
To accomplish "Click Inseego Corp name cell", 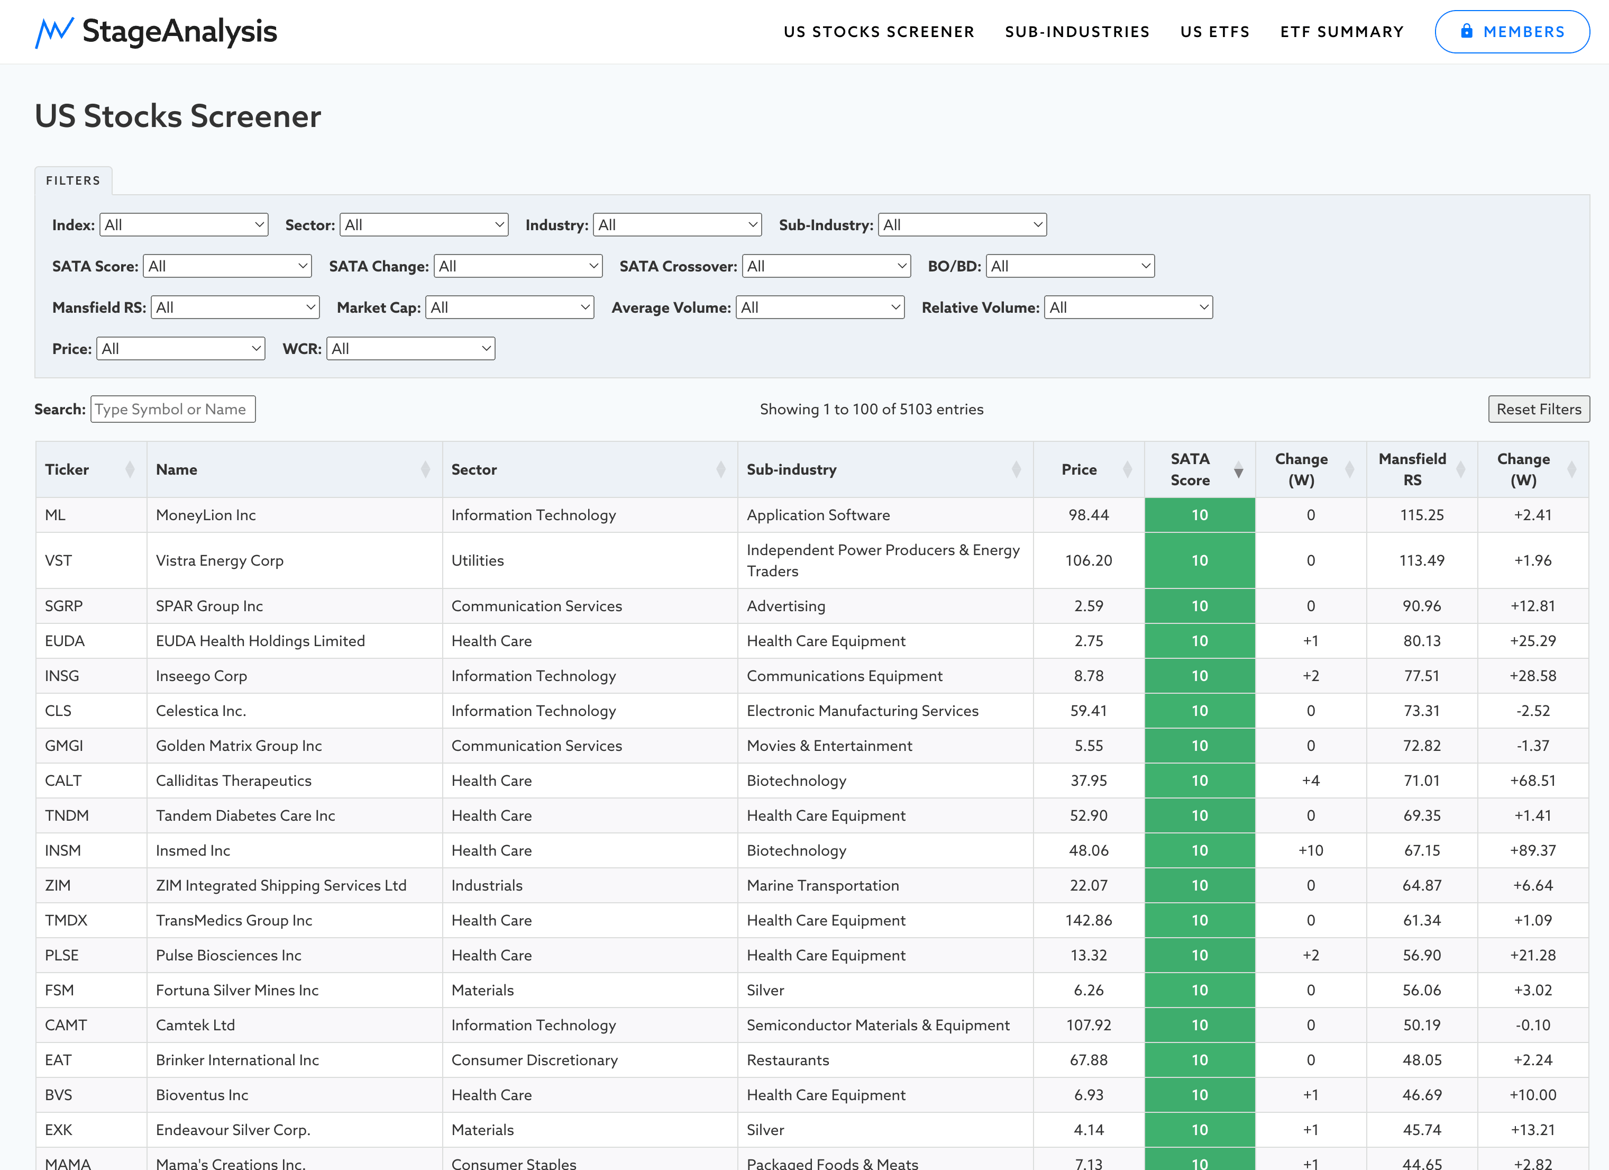I will 295,675.
